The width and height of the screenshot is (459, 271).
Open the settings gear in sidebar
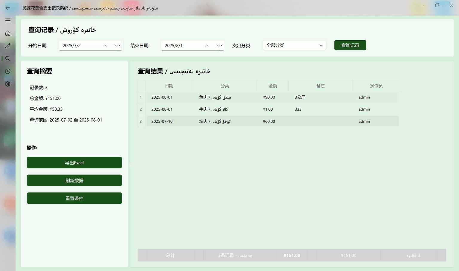tap(8, 84)
